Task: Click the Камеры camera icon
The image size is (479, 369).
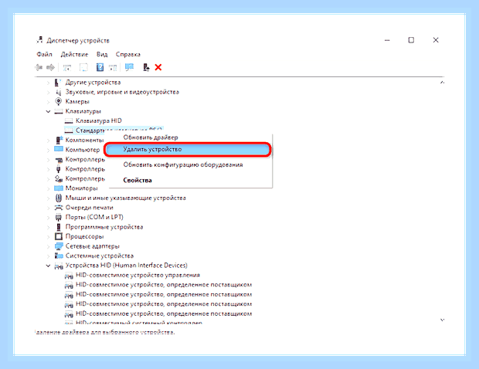Action: pos(58,101)
